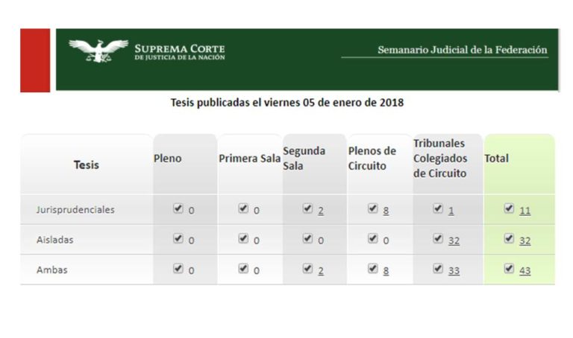The width and height of the screenshot is (573, 338).
Task: Click the Aisladas row label
Action: coord(54,240)
